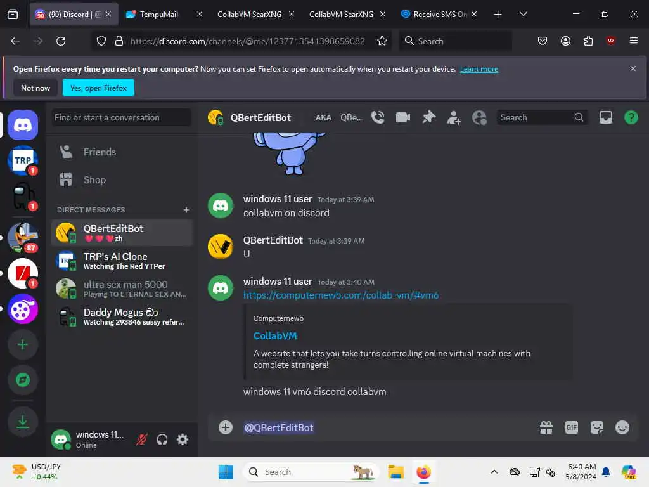
Task: Open the purple film reel server
Action: [23, 309]
